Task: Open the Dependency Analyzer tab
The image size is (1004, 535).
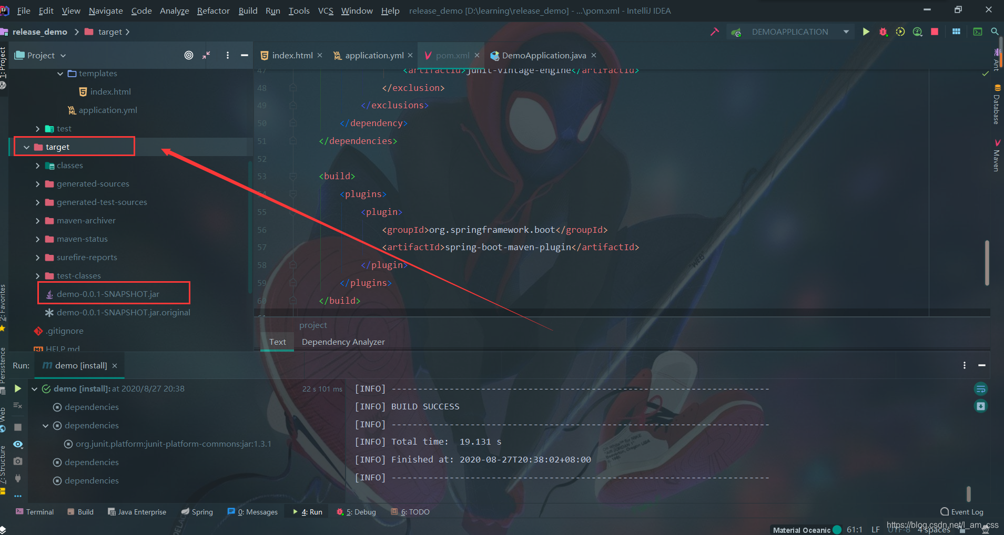Action: tap(343, 342)
